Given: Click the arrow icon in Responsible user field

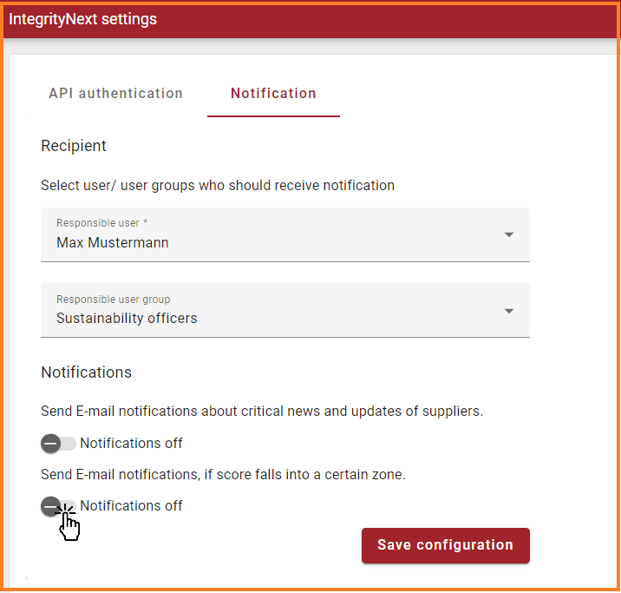Looking at the screenshot, I should coord(509,235).
